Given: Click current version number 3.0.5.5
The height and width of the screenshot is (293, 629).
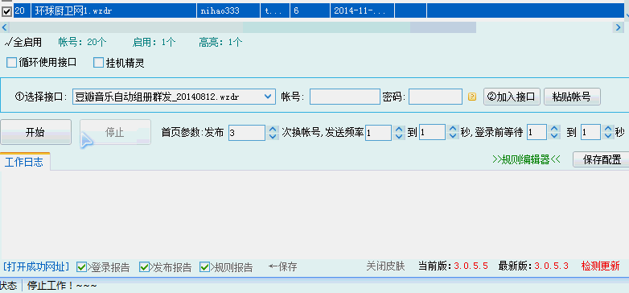Looking at the screenshot, I should (x=471, y=266).
